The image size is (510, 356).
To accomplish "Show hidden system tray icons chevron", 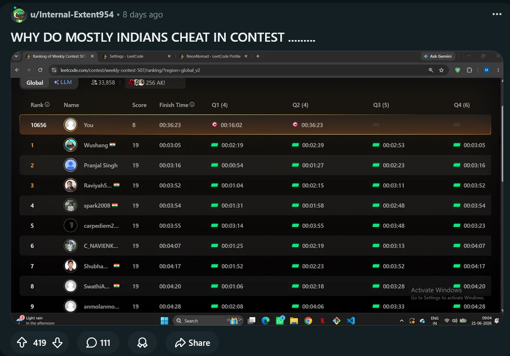I will (402, 321).
